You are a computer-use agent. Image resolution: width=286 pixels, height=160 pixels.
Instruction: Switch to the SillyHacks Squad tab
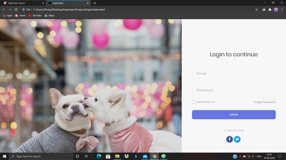click(x=23, y=3)
